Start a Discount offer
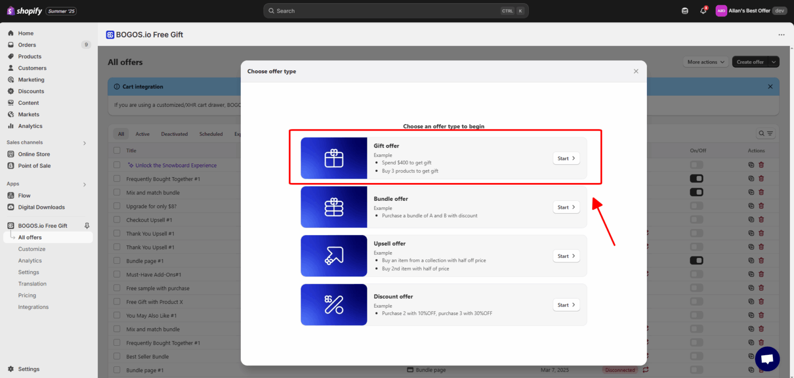This screenshot has height=378, width=794. pos(566,305)
